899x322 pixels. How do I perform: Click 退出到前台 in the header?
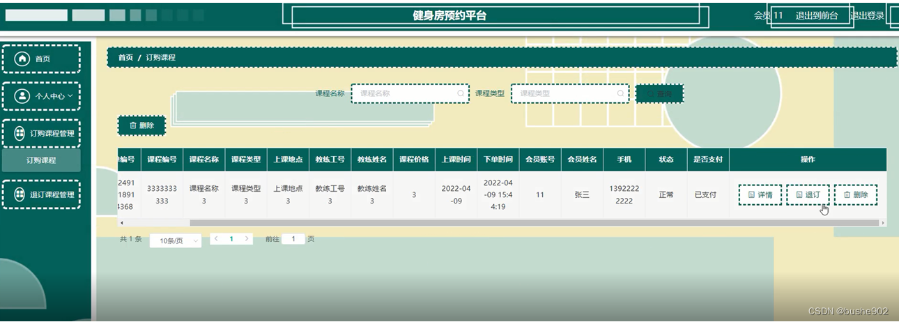click(817, 15)
